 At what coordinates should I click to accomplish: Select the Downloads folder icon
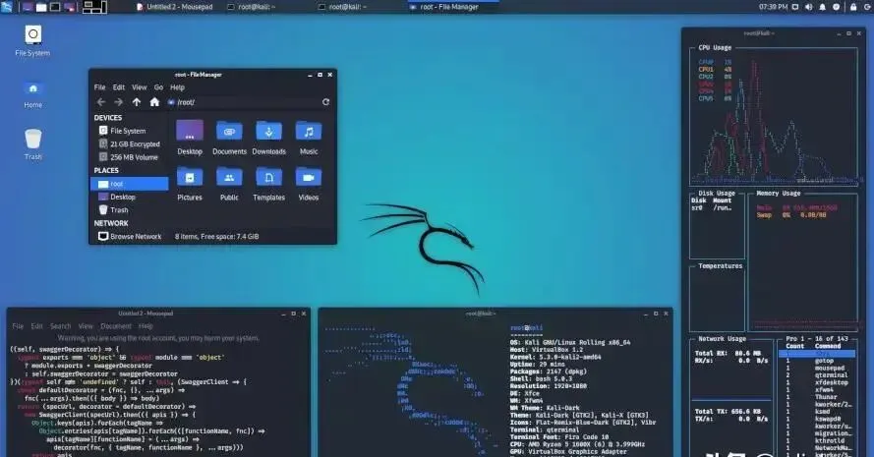(268, 138)
